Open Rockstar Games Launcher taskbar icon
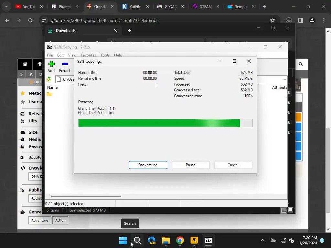The width and height of the screenshot is (331, 248). click(x=194, y=240)
